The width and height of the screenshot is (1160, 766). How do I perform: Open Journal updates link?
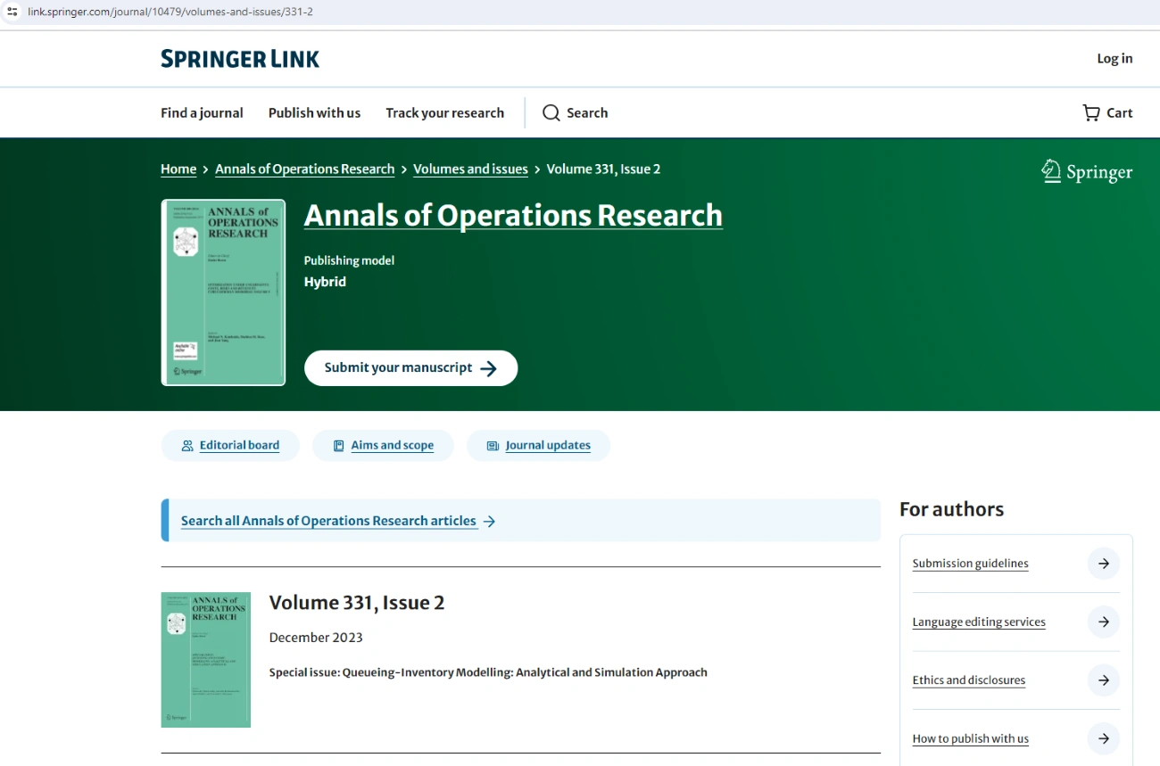point(548,445)
